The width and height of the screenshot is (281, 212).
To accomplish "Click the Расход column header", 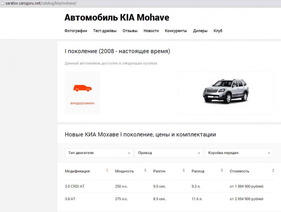I will point(198,171).
